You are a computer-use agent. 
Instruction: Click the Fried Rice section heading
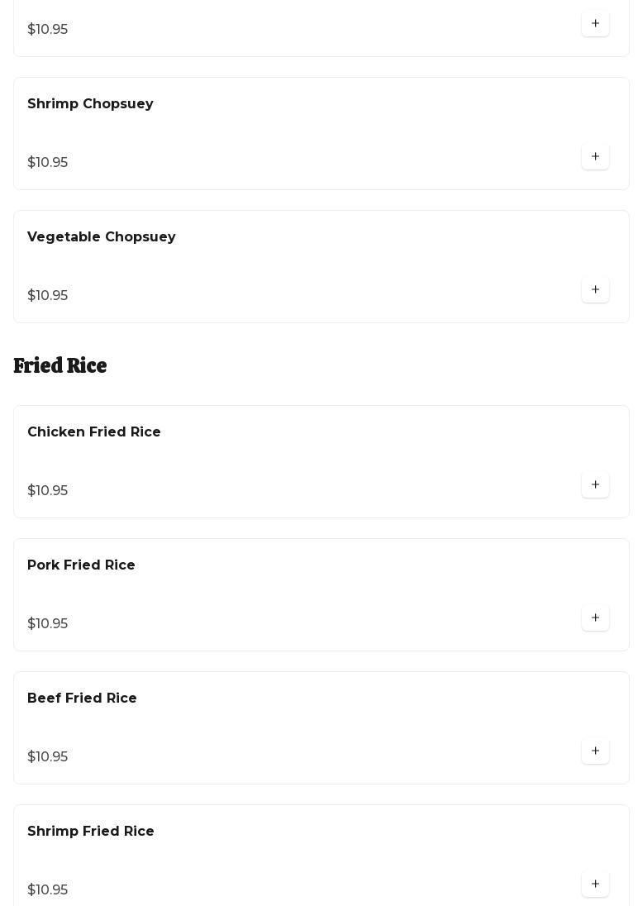60,365
